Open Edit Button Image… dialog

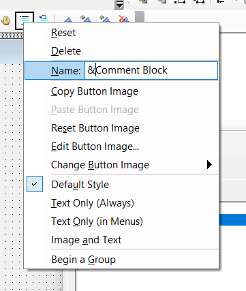coord(121,147)
